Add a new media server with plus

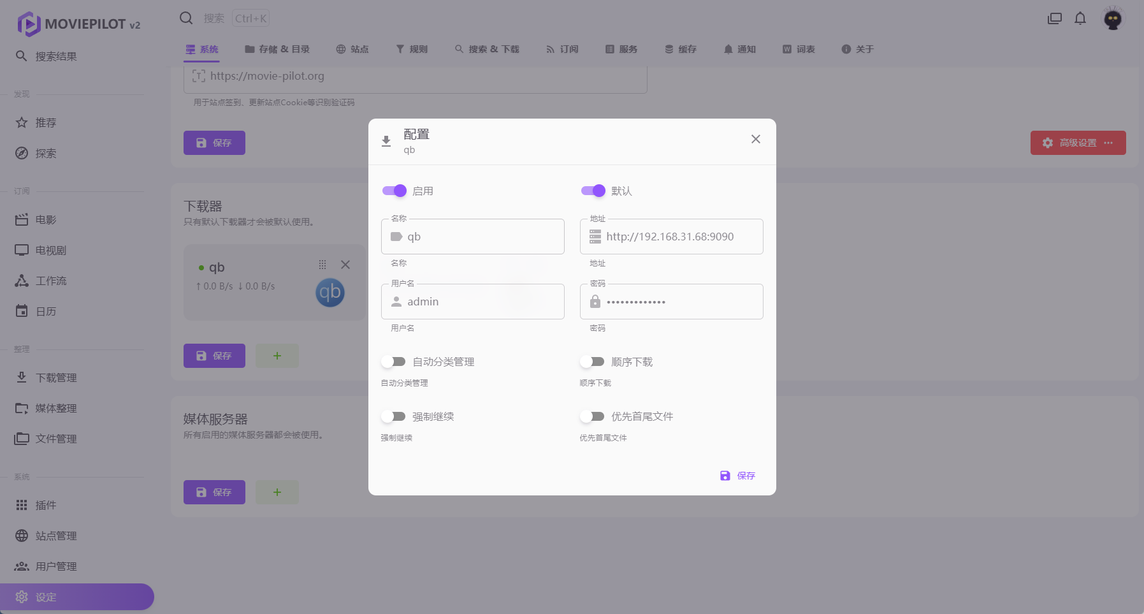click(x=277, y=492)
